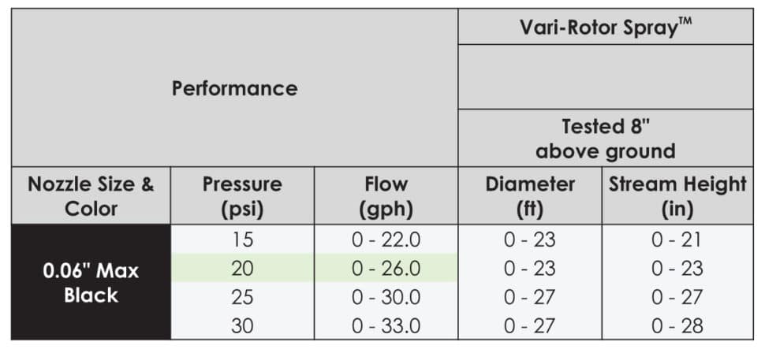Click the 0 - 33.0 flow value

pyautogui.click(x=386, y=325)
